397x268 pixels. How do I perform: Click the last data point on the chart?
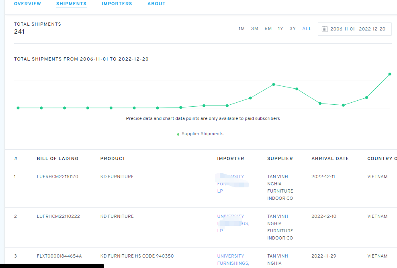coord(390,74)
